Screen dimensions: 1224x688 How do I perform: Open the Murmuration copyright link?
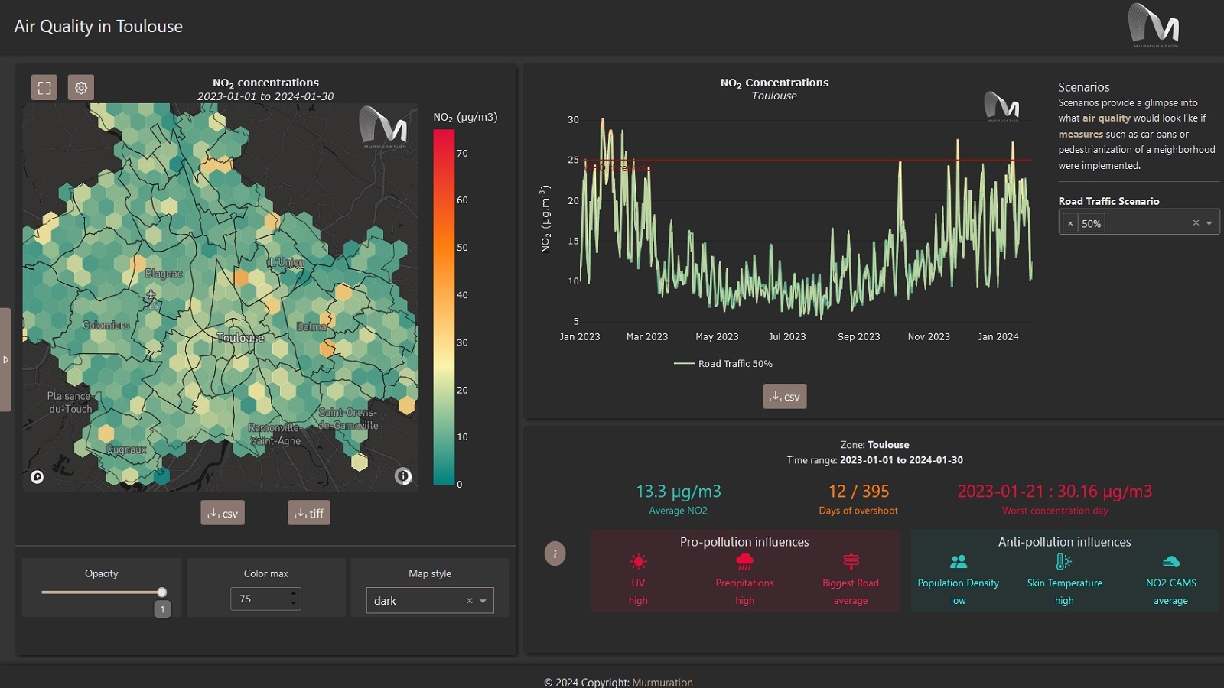pyautogui.click(x=662, y=682)
